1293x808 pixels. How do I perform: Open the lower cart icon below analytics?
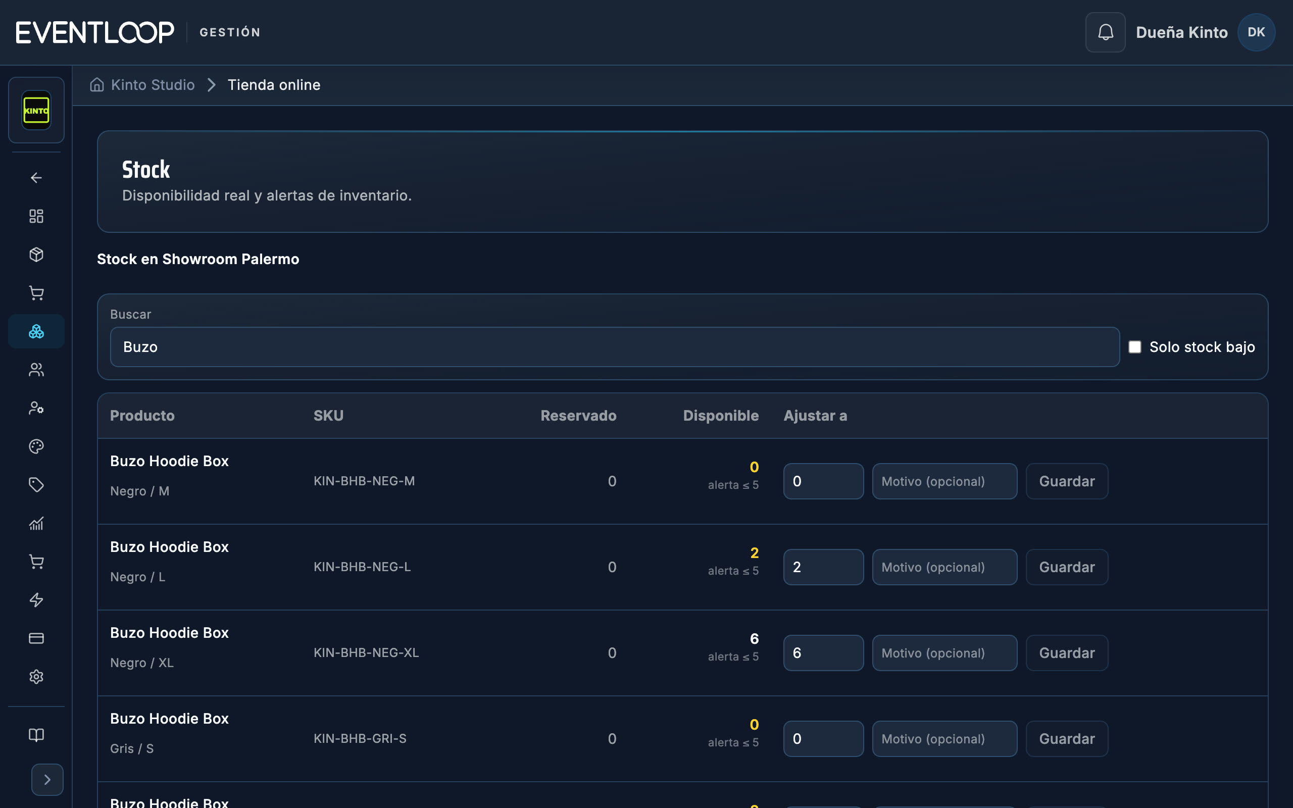(x=36, y=562)
